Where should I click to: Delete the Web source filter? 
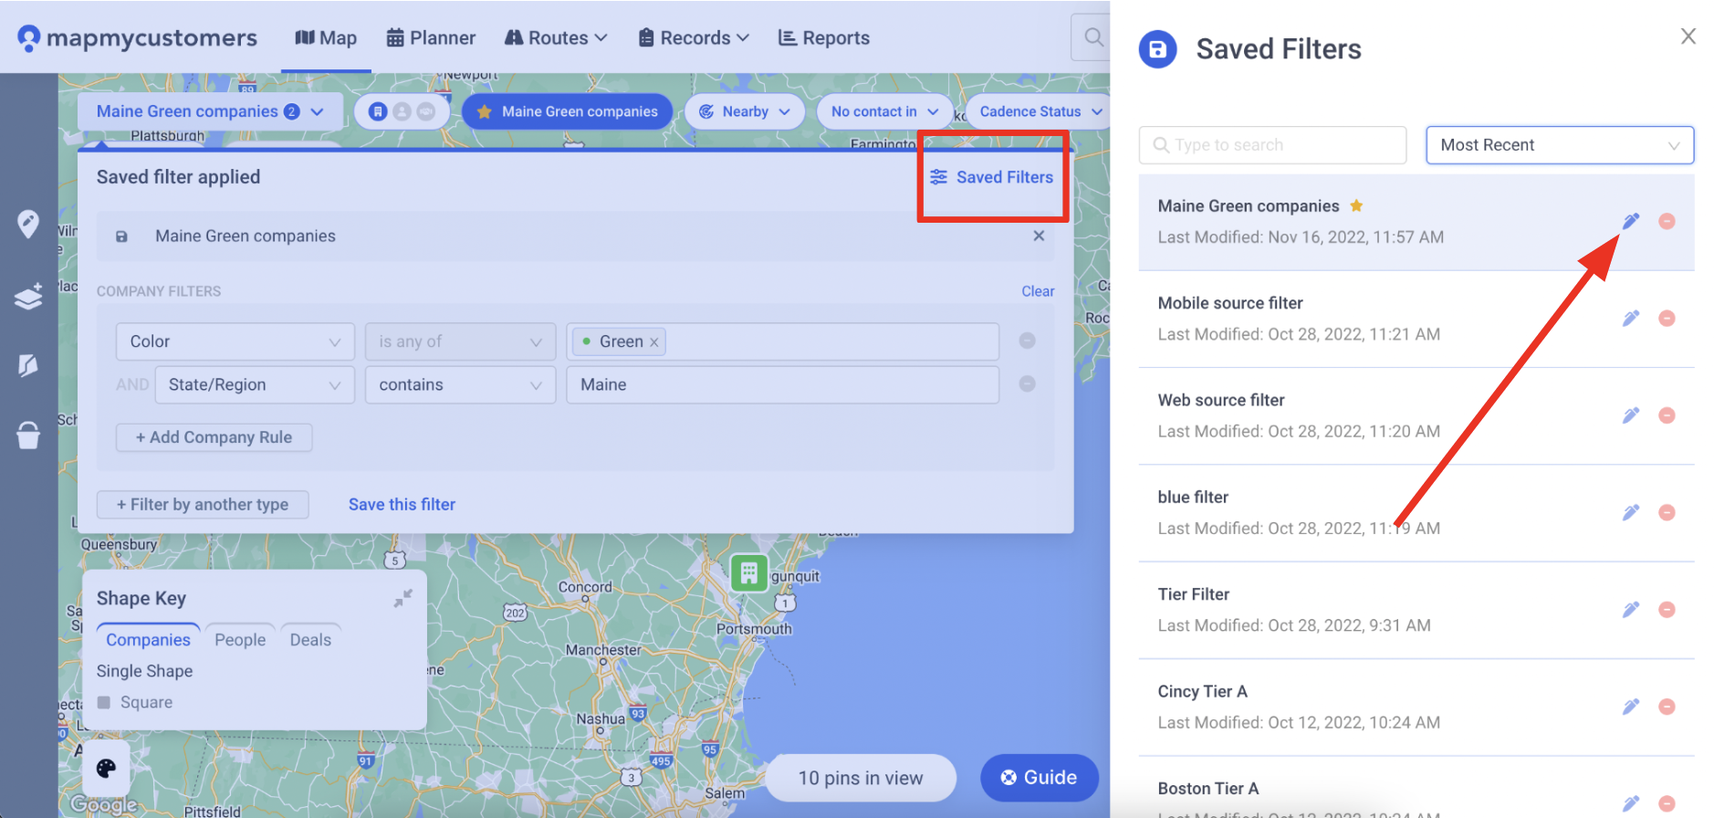(x=1667, y=415)
